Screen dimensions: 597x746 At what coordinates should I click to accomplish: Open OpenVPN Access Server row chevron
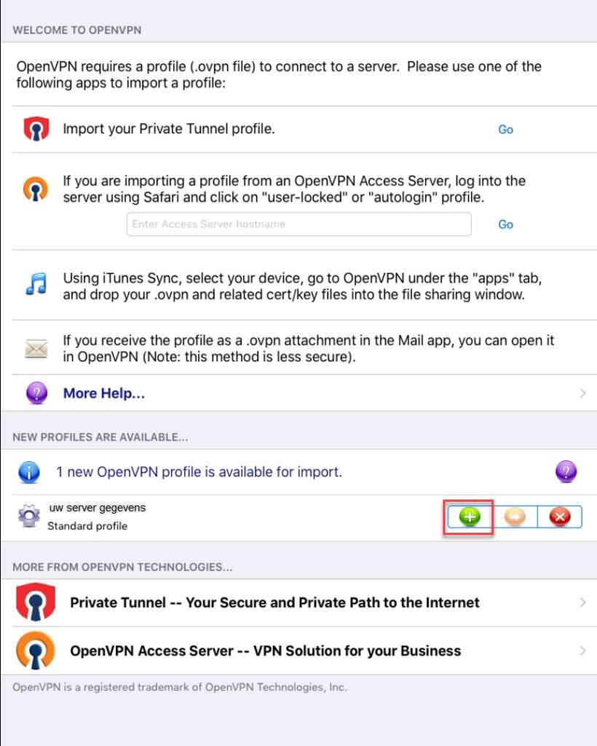click(582, 651)
